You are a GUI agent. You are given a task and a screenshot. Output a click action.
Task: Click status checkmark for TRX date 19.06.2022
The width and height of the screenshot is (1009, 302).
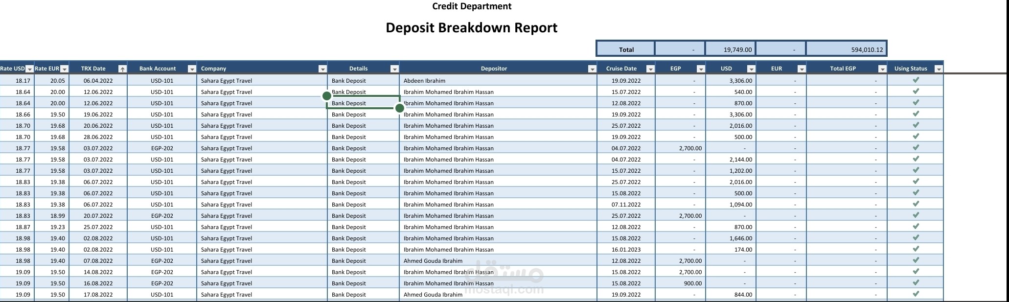click(x=916, y=114)
